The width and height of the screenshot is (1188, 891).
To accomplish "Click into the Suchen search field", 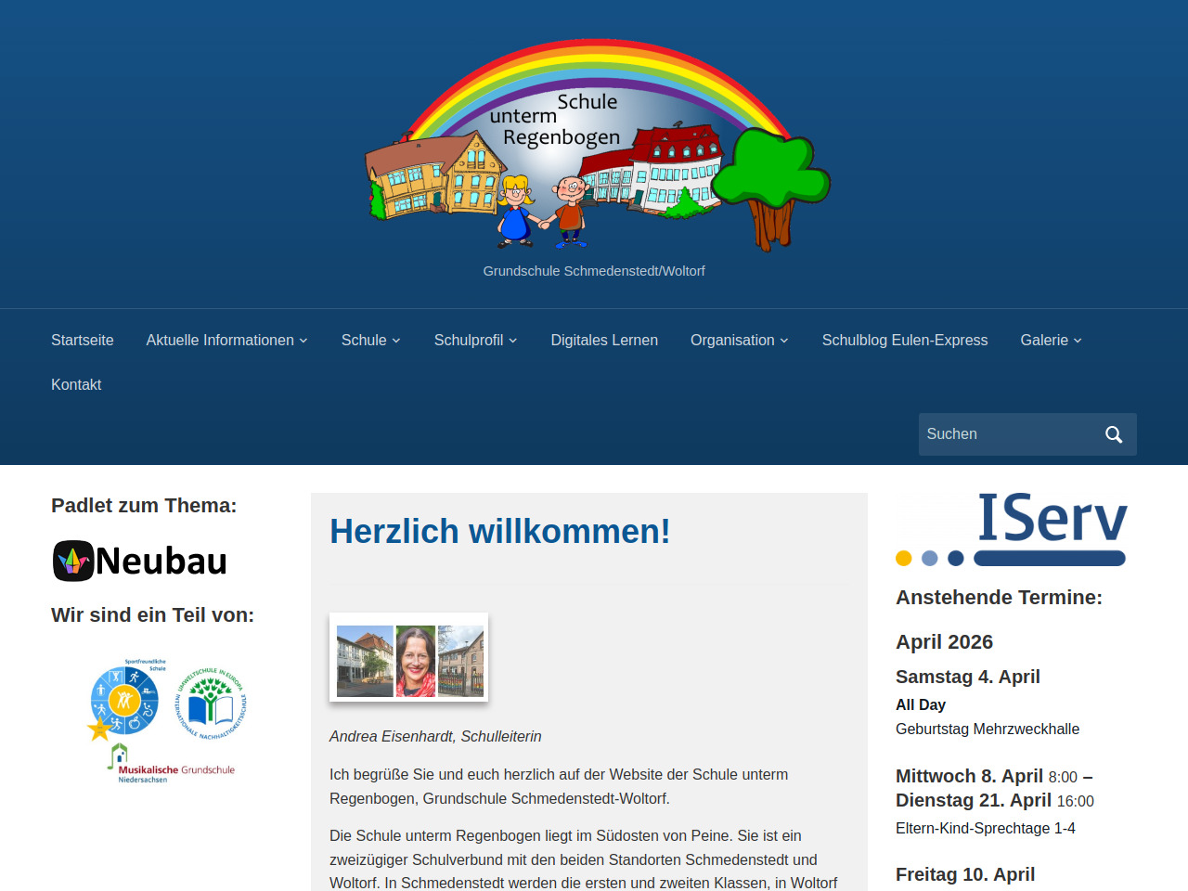I will pos(1007,434).
